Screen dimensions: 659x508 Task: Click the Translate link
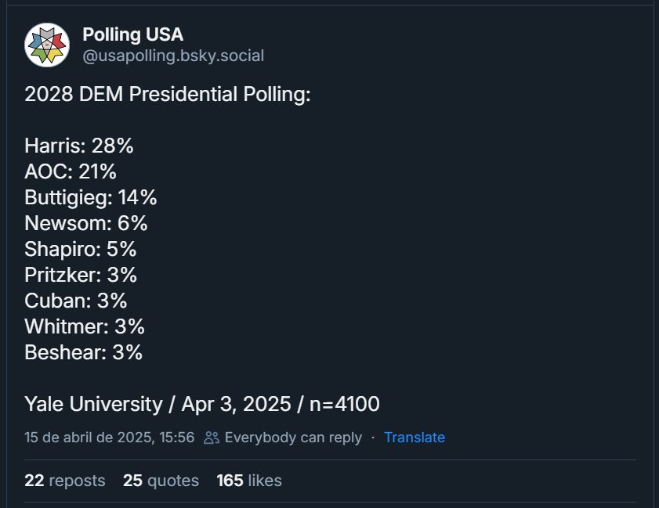coord(414,438)
